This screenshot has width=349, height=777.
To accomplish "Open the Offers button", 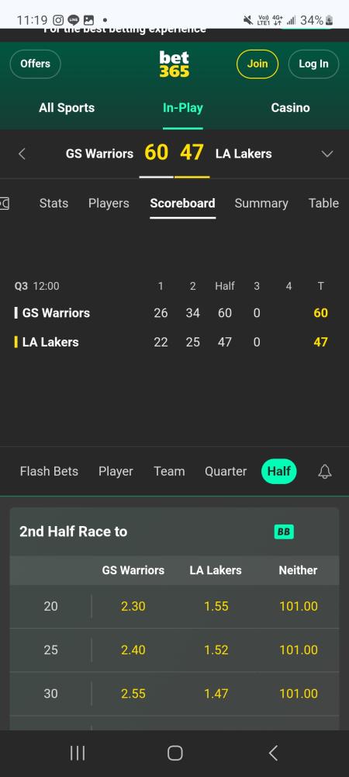I will [x=35, y=64].
